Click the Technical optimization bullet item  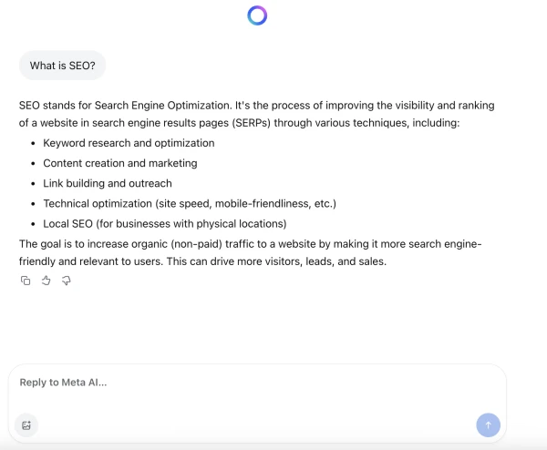coord(190,203)
